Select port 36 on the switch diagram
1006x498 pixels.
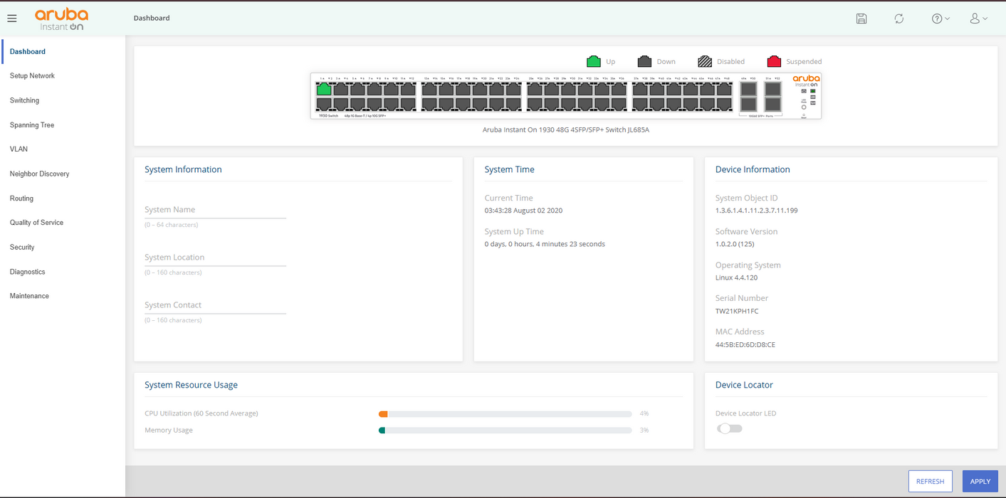click(x=619, y=105)
